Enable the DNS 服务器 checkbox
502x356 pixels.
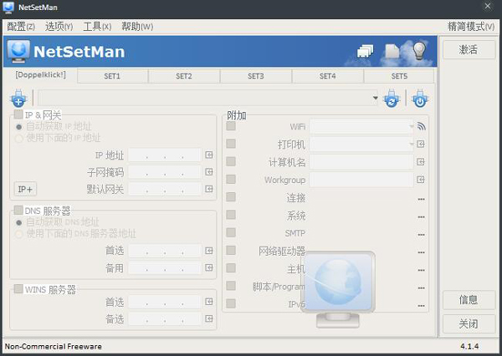(18, 210)
